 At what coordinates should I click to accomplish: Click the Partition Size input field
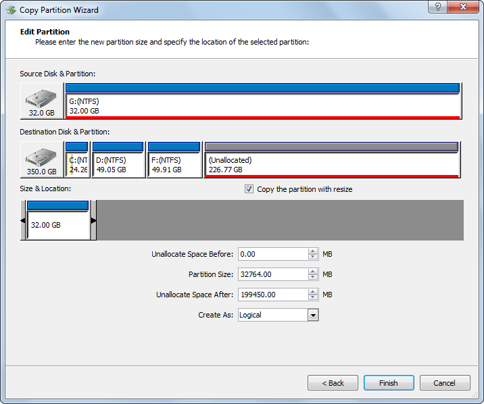[x=273, y=274]
